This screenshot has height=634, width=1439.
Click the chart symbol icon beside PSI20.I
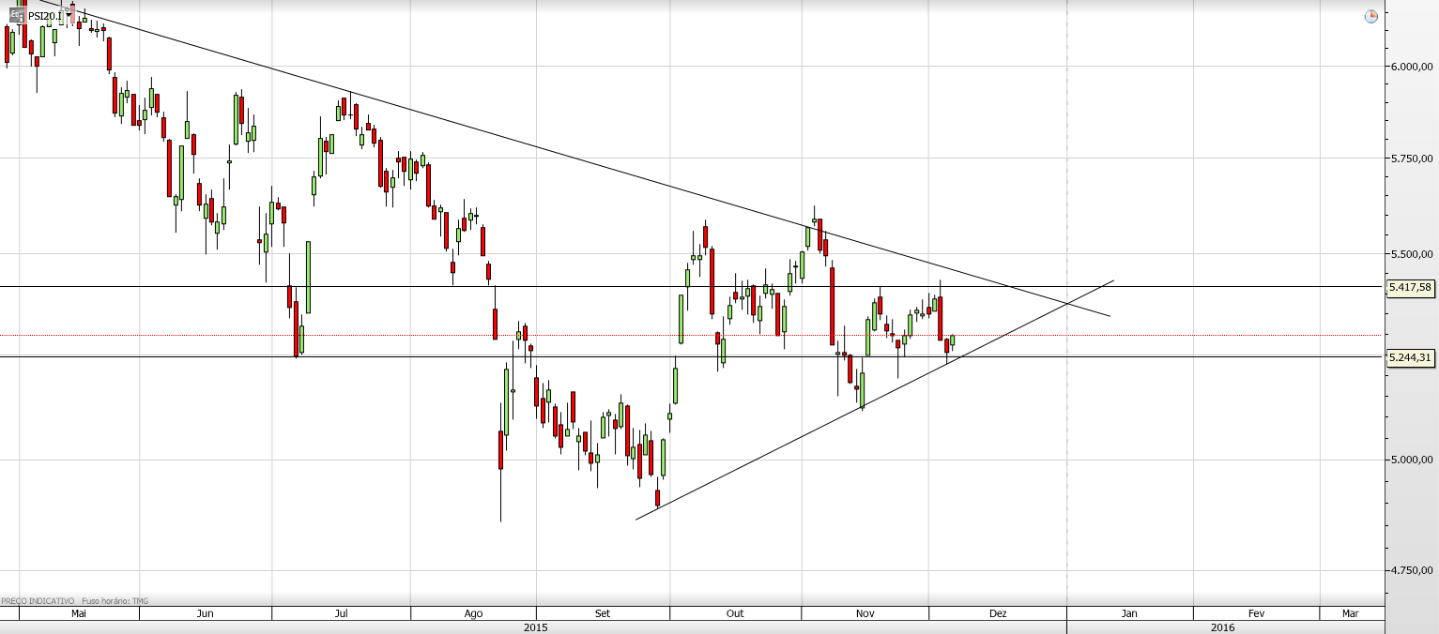[x=18, y=15]
